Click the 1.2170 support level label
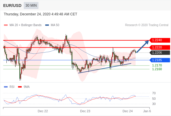This screenshot has height=116, width=171. point(157,65)
